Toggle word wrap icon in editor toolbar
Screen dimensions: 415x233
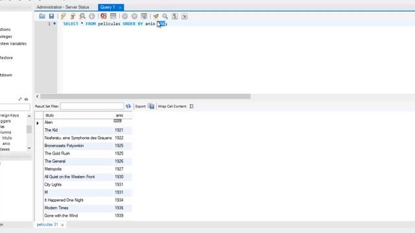184,16
